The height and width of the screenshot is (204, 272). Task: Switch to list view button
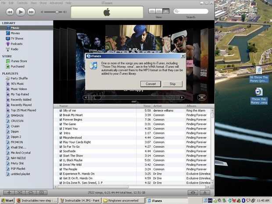pos(152,11)
